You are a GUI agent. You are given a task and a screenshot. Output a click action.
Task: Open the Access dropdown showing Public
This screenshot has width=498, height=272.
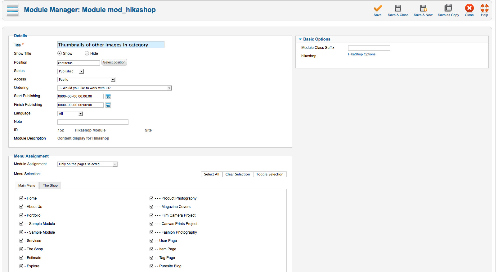86,80
